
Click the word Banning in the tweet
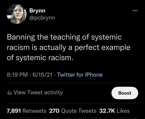point(21,37)
